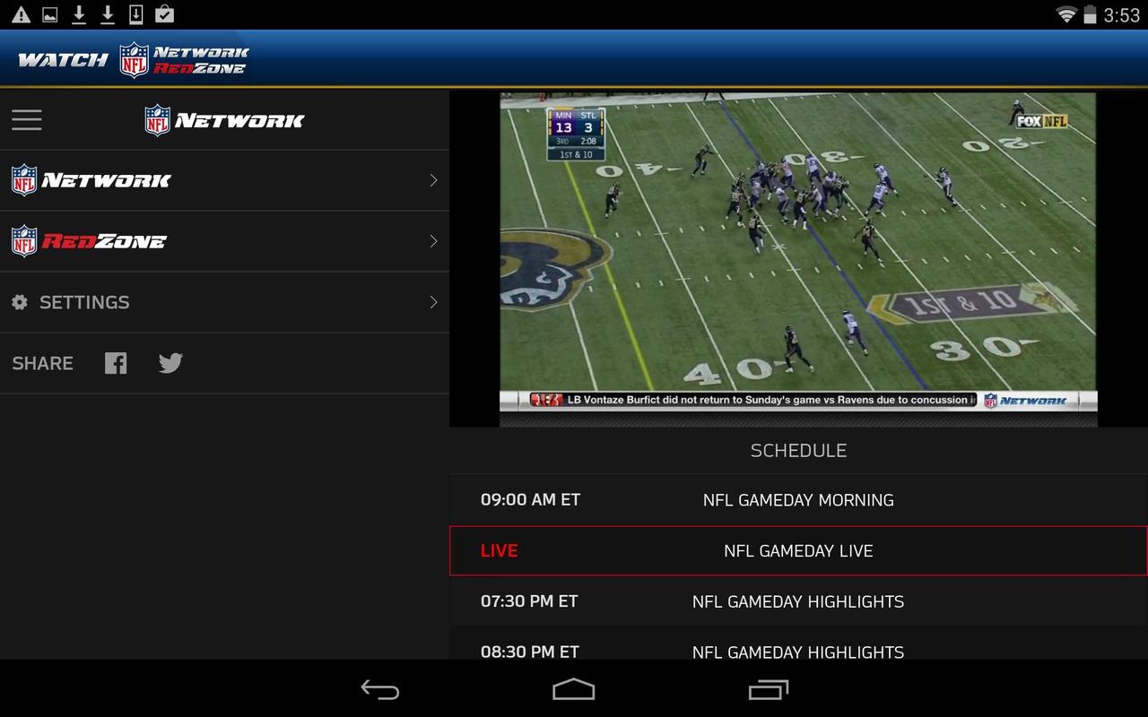1148x717 pixels.
Task: Tap the battery status icon
Action: (x=1090, y=14)
